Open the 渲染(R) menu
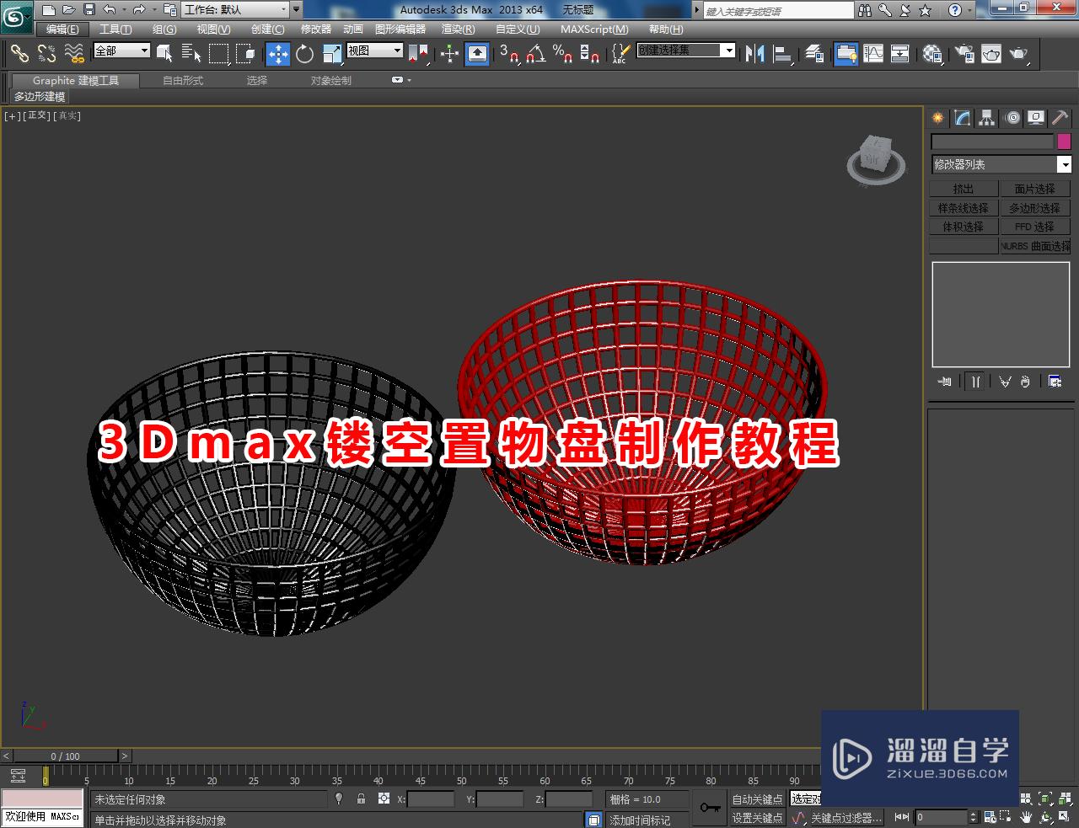This screenshot has height=828, width=1079. point(458,29)
